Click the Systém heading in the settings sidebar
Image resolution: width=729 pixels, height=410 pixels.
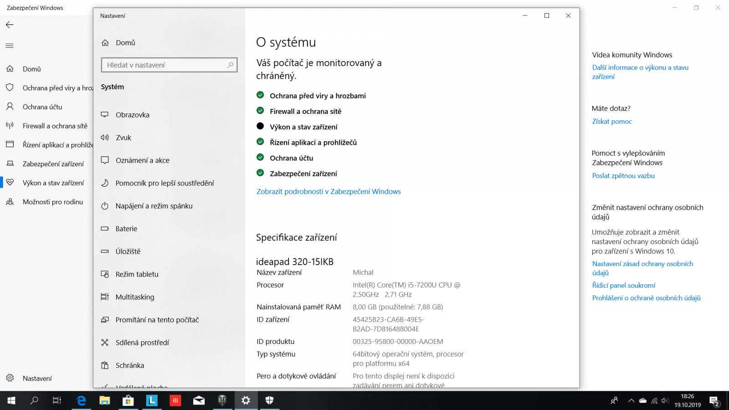tap(113, 87)
